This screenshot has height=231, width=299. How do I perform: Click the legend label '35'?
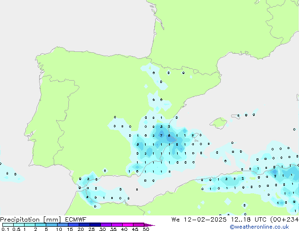pos(113,229)
